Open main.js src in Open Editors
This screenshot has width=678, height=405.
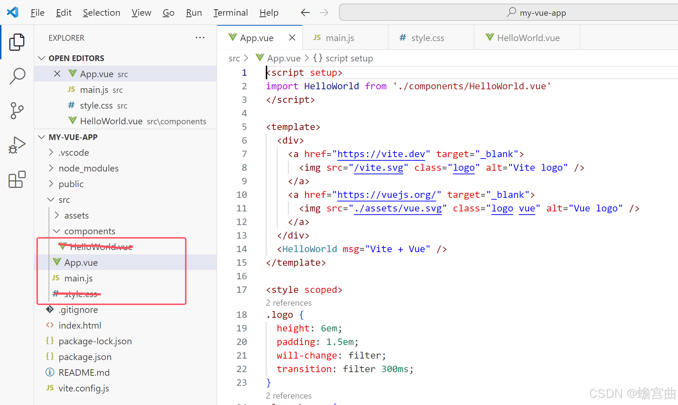125,90
